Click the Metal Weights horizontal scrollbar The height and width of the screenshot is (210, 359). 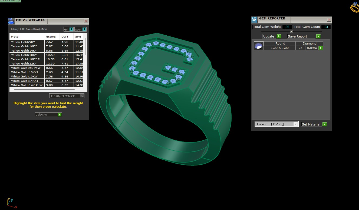pyautogui.click(x=44, y=89)
